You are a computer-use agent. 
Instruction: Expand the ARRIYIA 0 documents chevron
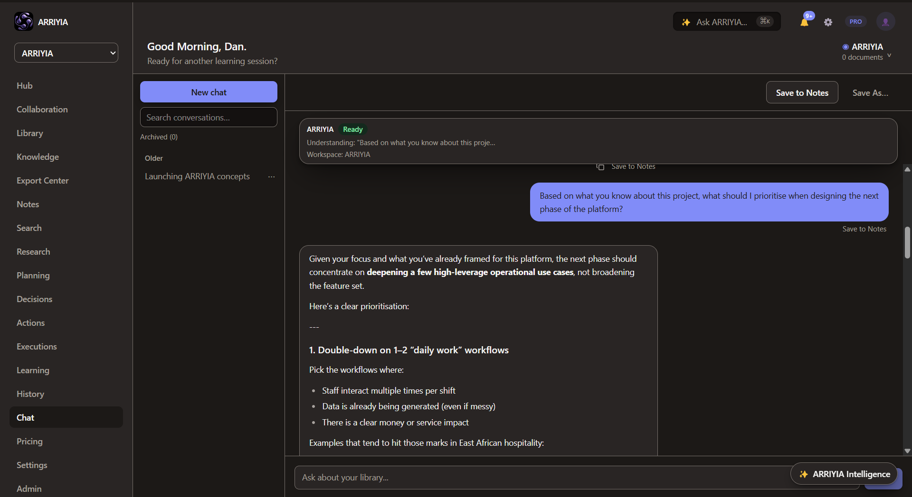point(889,55)
